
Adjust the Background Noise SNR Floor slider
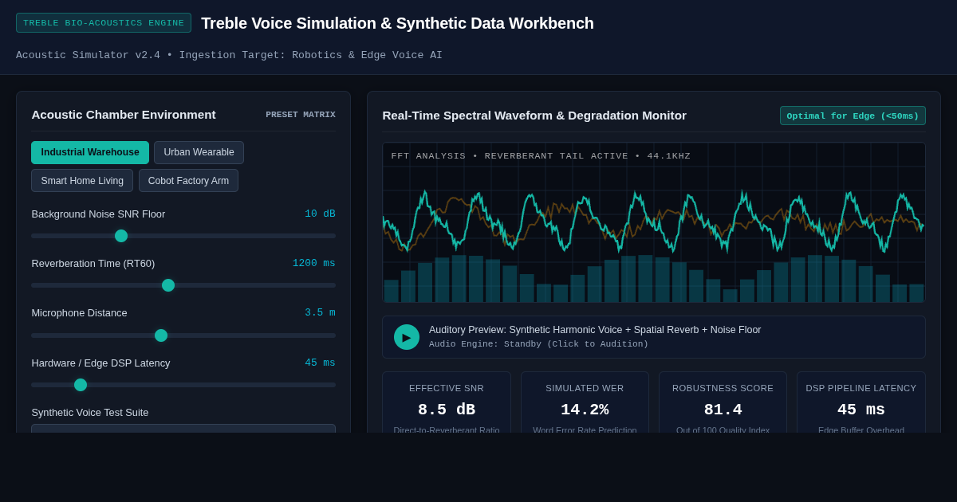[183, 236]
